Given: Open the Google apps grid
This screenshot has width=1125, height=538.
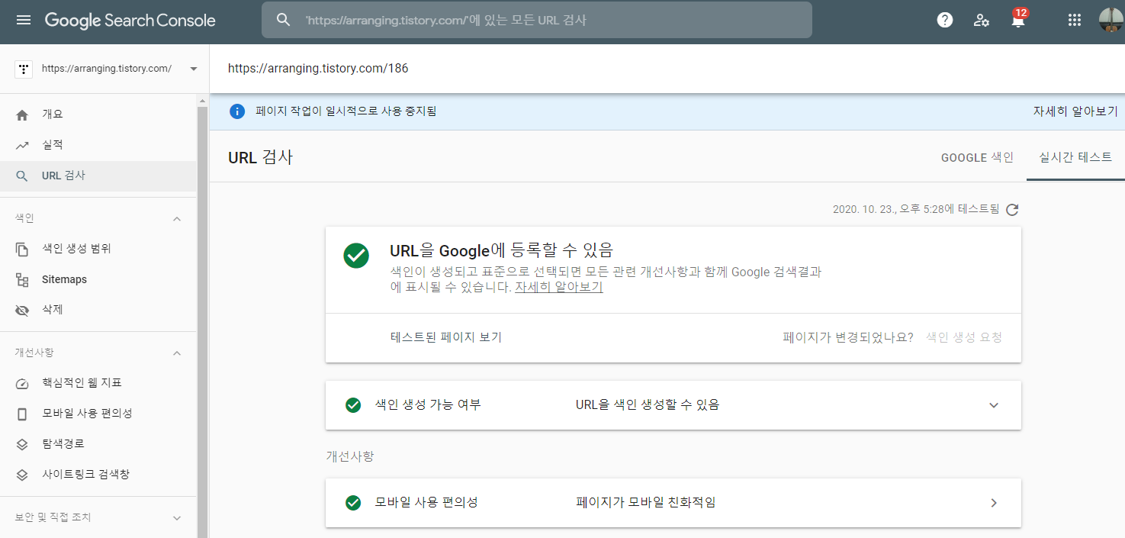Looking at the screenshot, I should click(x=1075, y=21).
